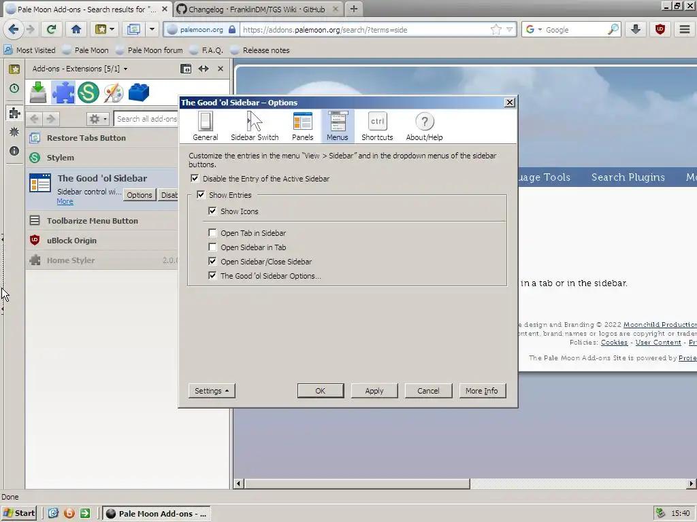The width and height of the screenshot is (697, 522).
Task: Click the green arrow quick launch icon
Action: 85,514
